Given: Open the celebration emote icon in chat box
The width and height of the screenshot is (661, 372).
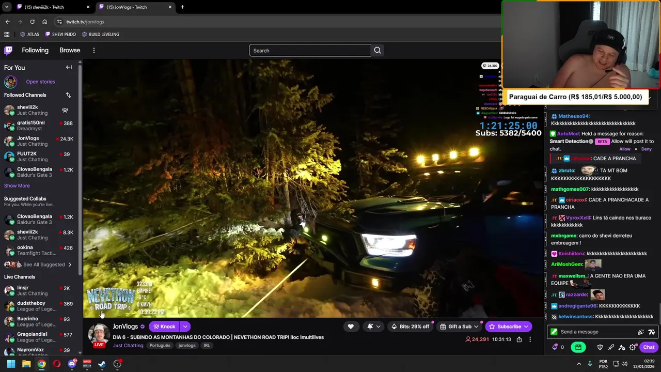Looking at the screenshot, I should [641, 332].
